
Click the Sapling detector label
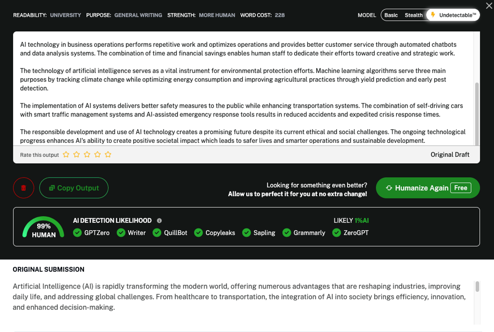coord(264,233)
